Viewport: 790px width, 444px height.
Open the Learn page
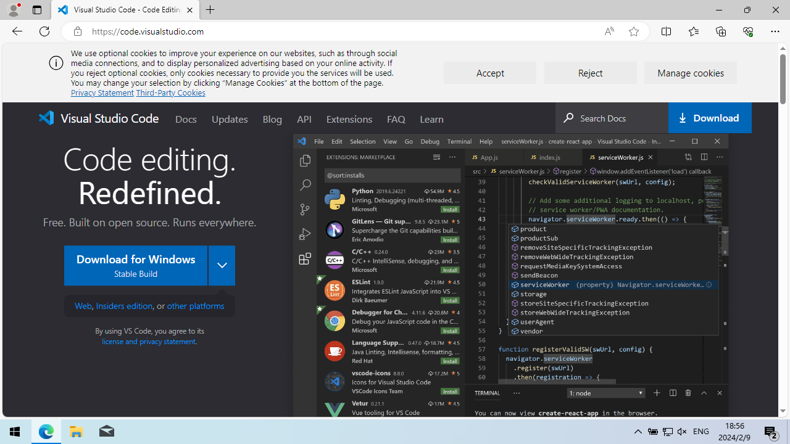pyautogui.click(x=431, y=119)
